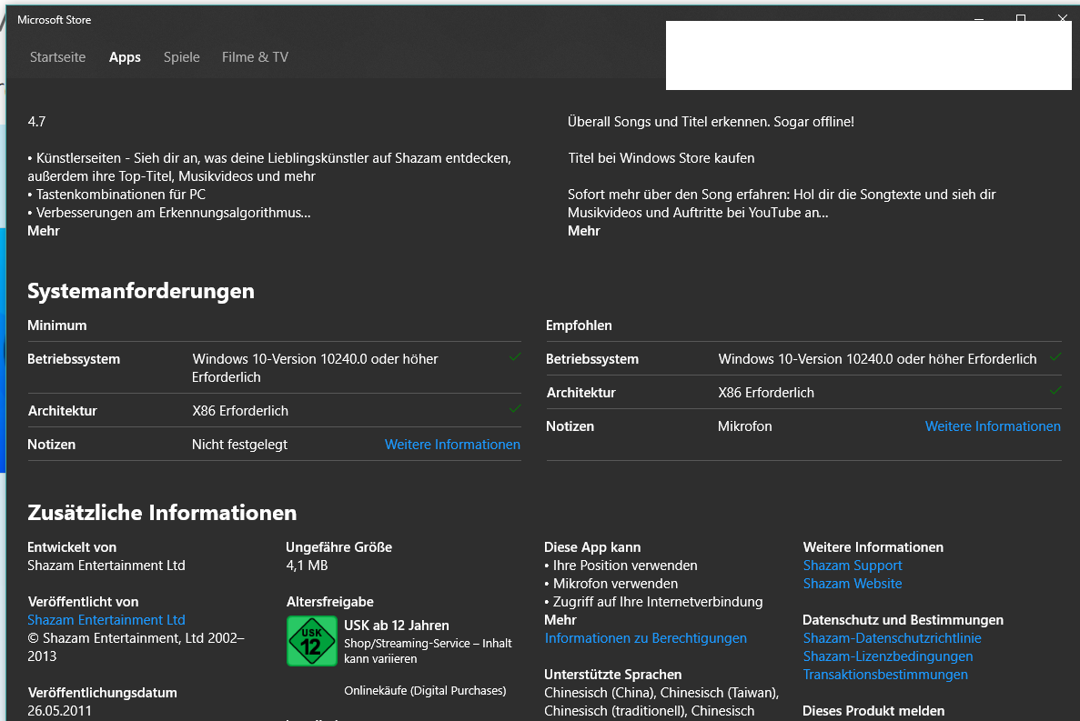Click checkmark next to Empfohlen Betriebssystem
This screenshot has height=721, width=1080.
1055,357
